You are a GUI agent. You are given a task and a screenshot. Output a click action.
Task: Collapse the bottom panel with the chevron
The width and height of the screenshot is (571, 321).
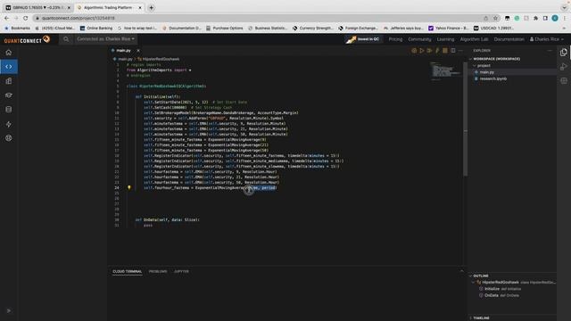pos(462,271)
